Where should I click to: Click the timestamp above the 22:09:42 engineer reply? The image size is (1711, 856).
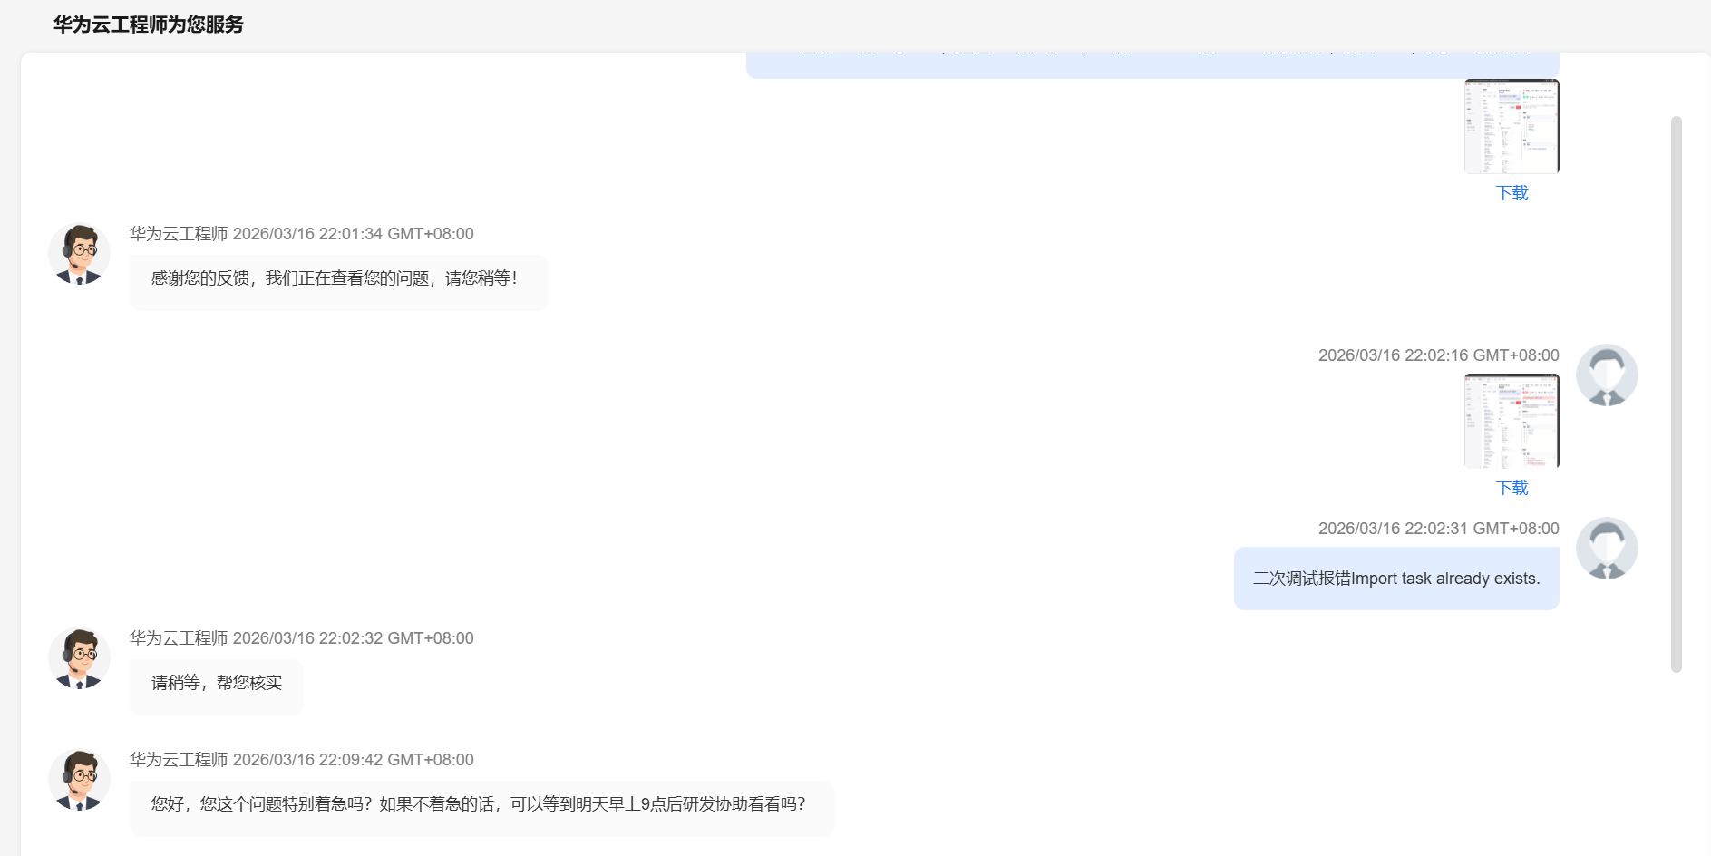coord(354,759)
